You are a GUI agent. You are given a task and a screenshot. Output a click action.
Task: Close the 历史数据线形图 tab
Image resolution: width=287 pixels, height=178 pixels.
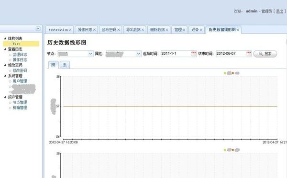point(238,30)
